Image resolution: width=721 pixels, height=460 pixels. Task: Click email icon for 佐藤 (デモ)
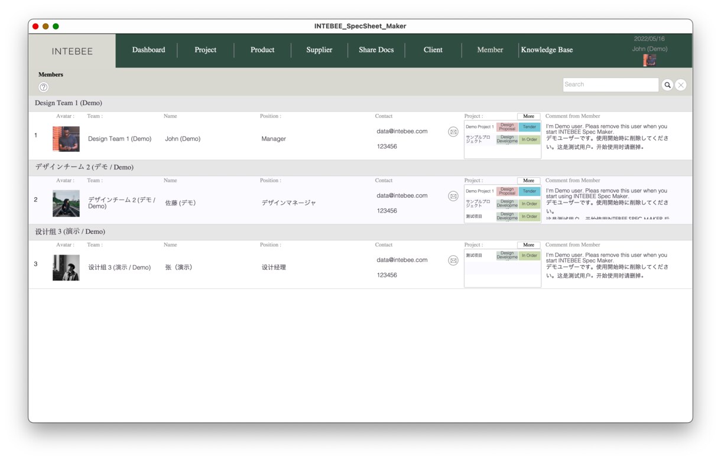(x=453, y=196)
